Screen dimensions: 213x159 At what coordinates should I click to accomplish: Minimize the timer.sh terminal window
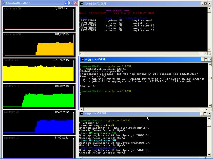[x=202, y=114]
